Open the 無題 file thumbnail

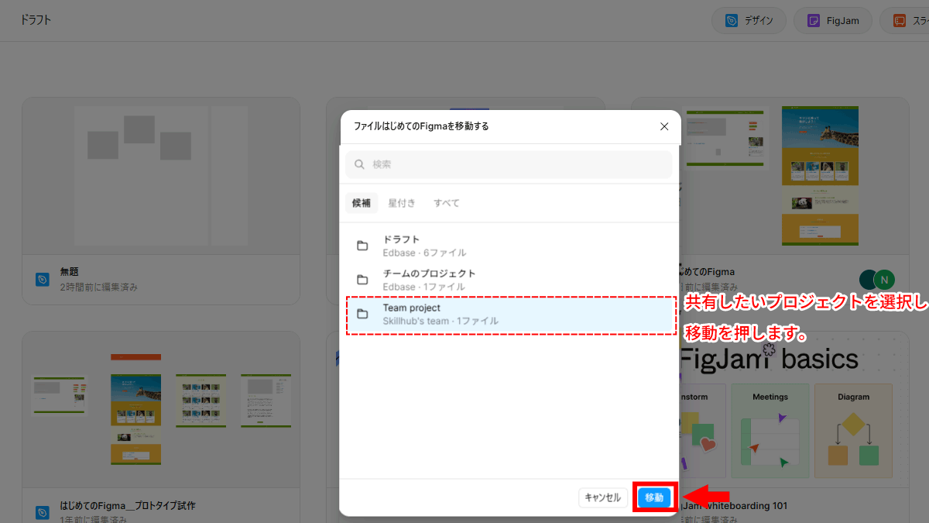point(161,175)
